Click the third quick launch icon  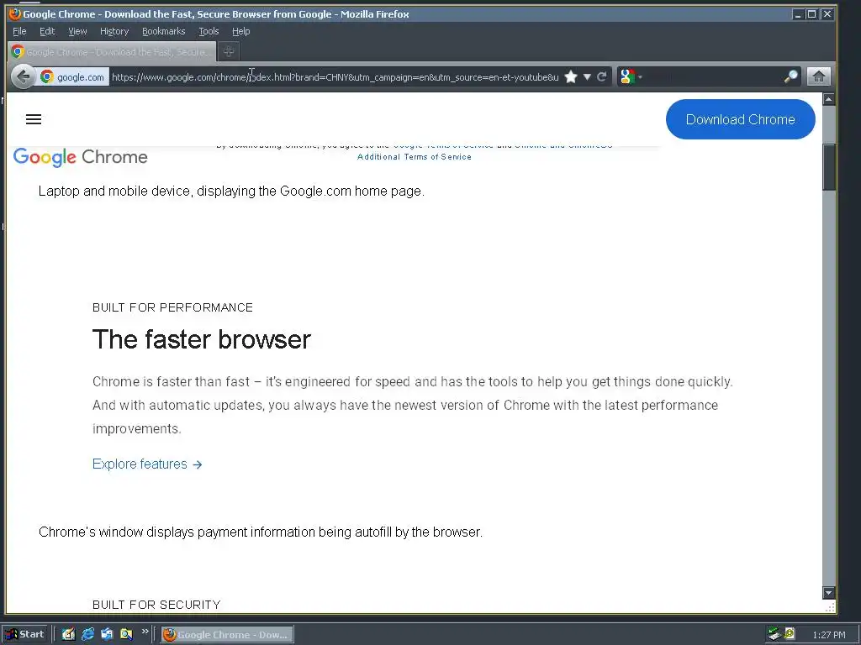coord(107,635)
